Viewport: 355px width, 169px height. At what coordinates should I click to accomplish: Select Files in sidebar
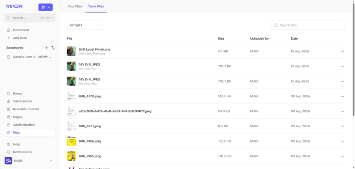29,133
